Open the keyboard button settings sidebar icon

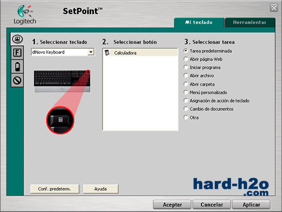coord(17,39)
